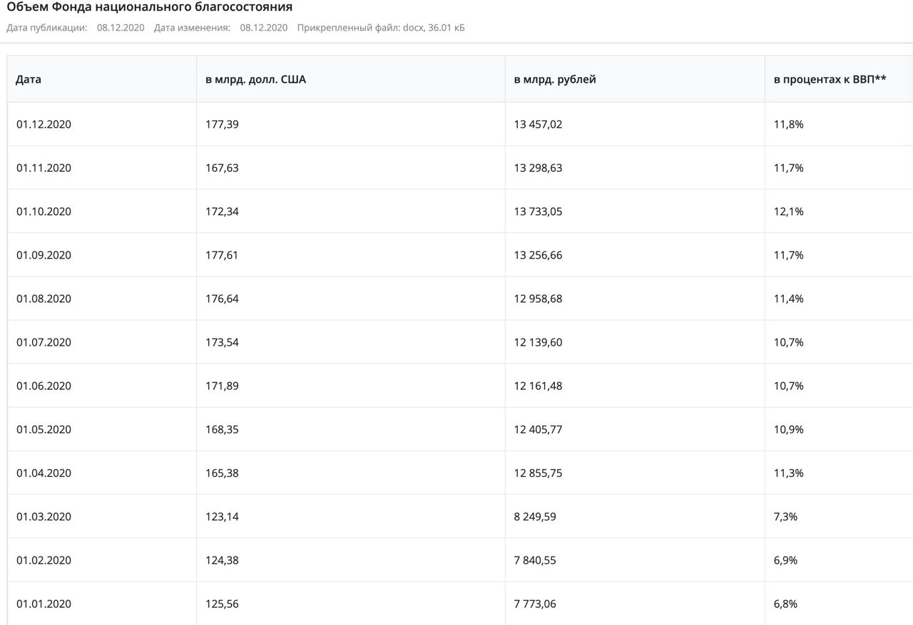
Task: Select the value 176,64
Action: pos(222,299)
